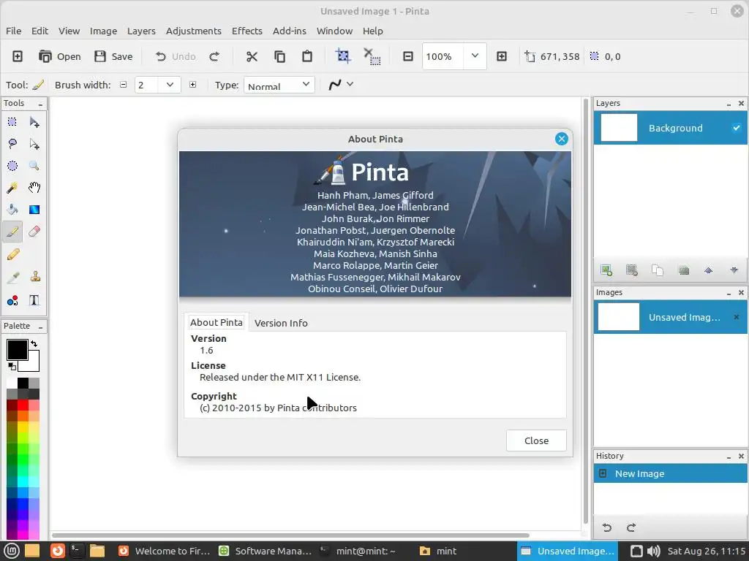Close the Unsaved Image in Images panel
749x561 pixels.
(736, 317)
